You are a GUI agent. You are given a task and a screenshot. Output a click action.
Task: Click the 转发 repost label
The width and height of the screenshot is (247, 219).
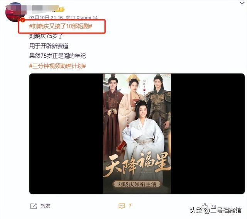pos(46,206)
